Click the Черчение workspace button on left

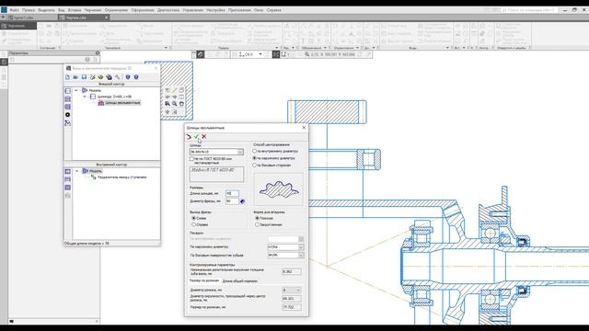tap(18, 26)
